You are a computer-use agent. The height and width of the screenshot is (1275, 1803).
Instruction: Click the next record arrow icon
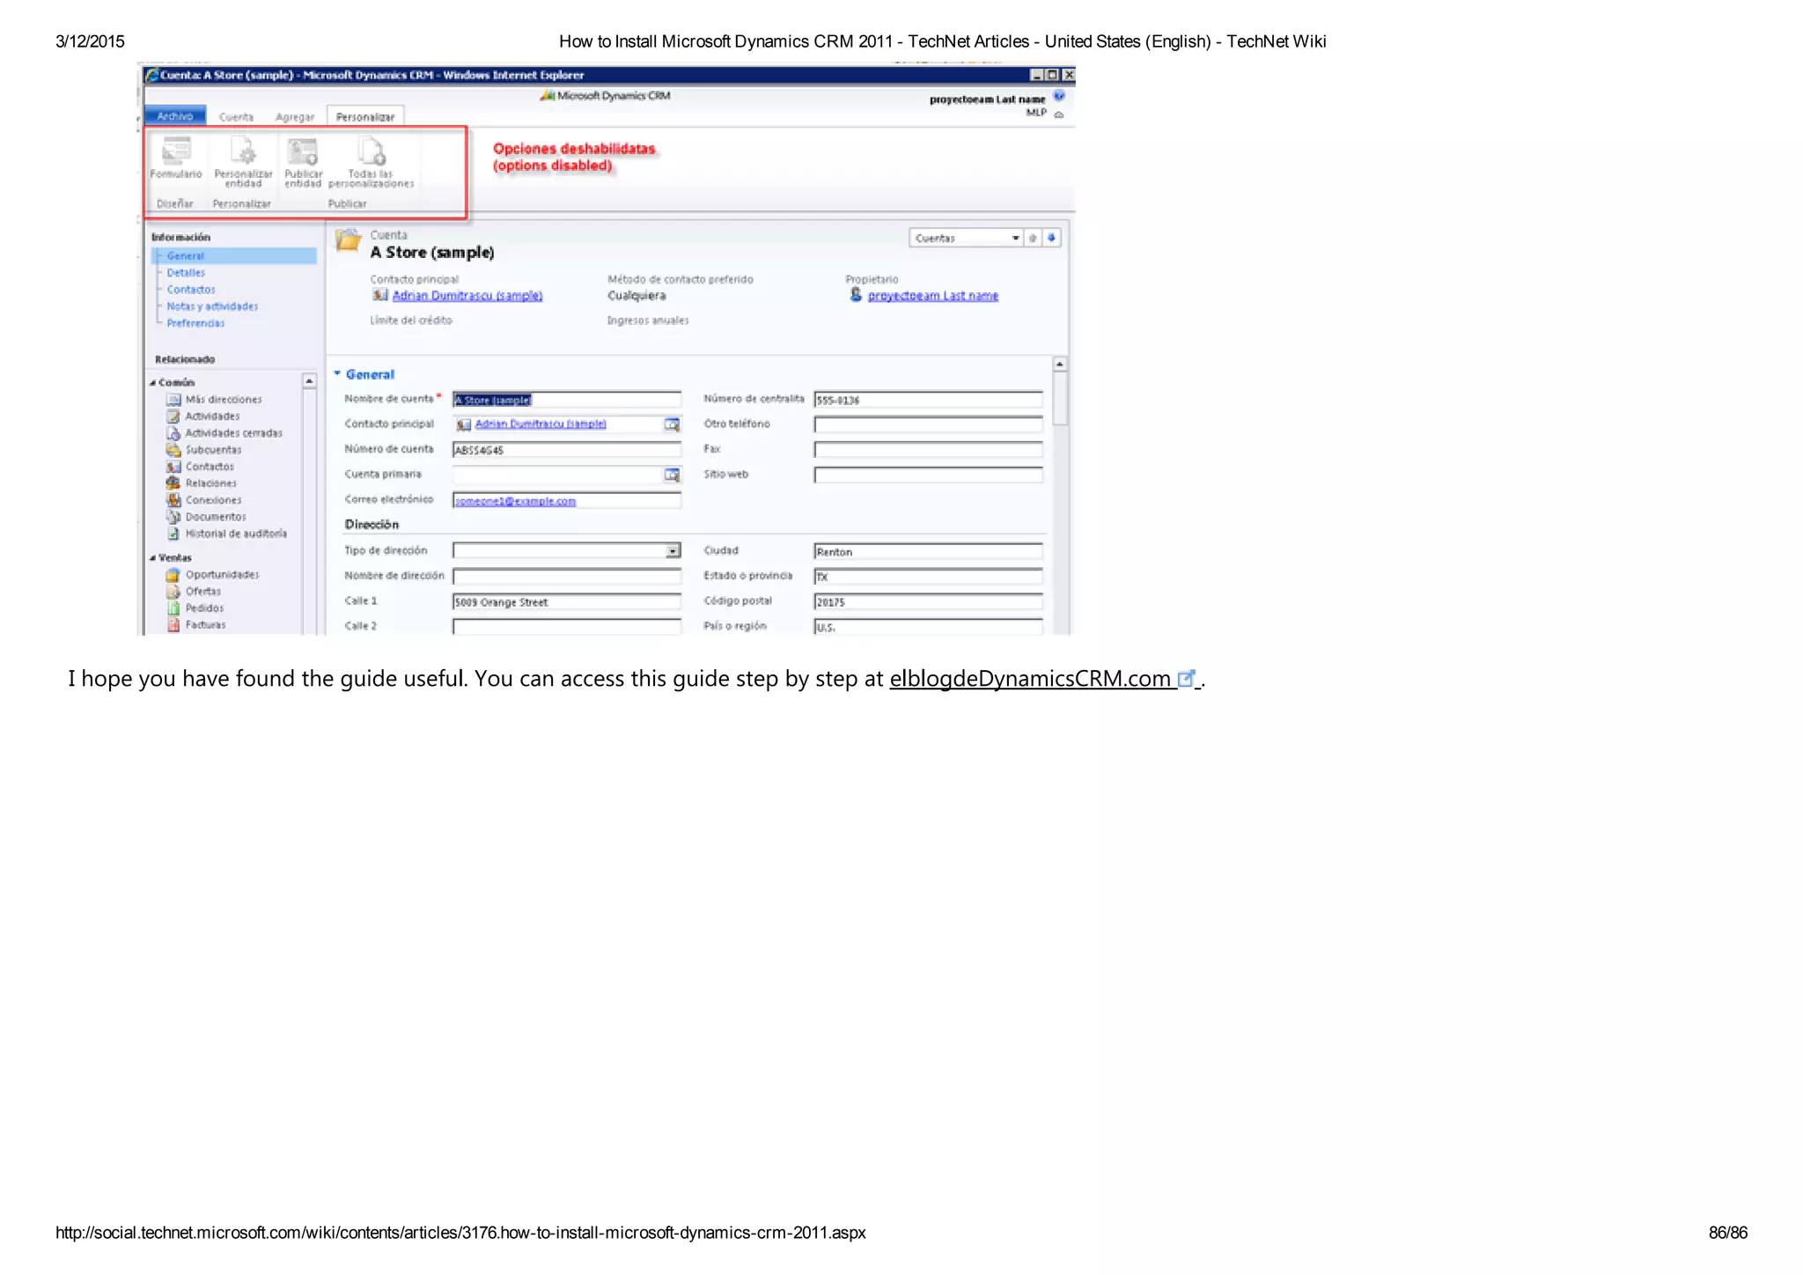click(1052, 238)
